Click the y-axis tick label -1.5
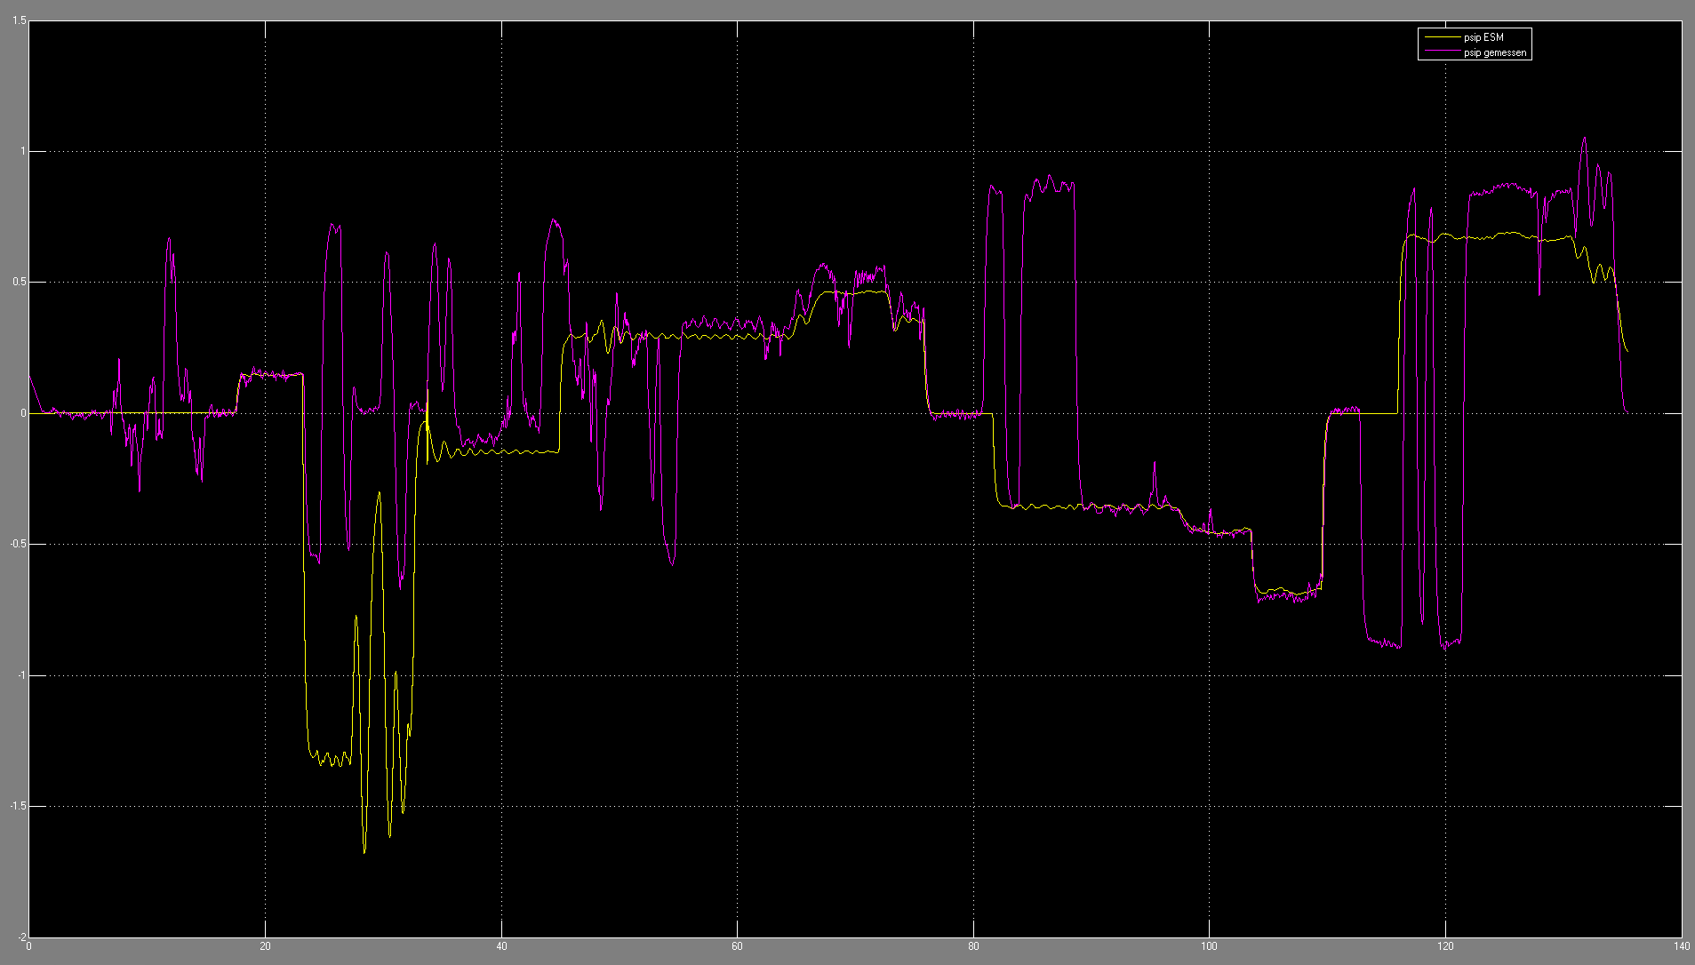This screenshot has height=965, width=1695. pos(18,806)
